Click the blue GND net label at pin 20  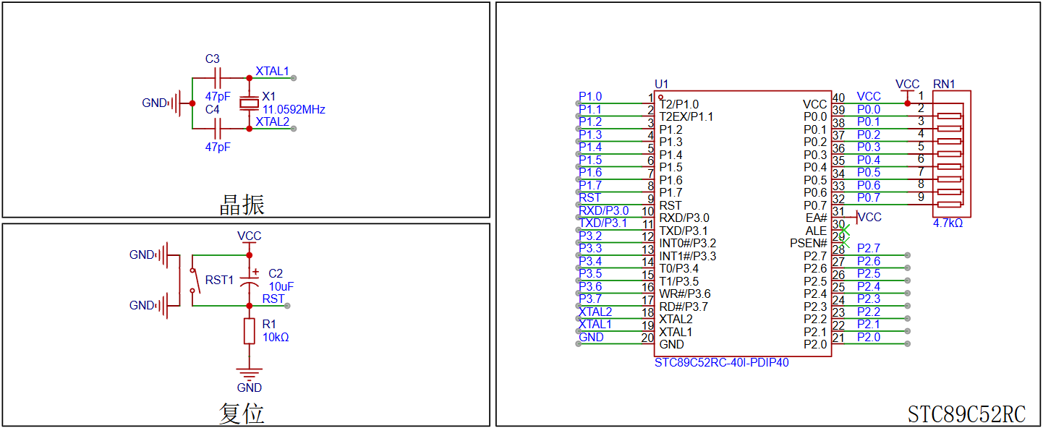[592, 337]
